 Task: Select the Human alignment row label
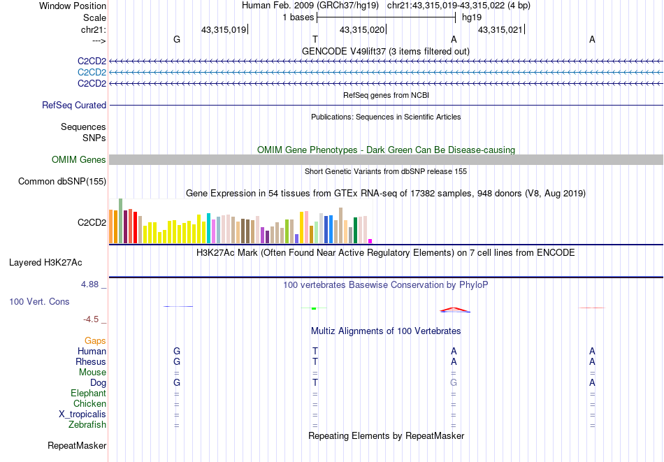[92, 351]
